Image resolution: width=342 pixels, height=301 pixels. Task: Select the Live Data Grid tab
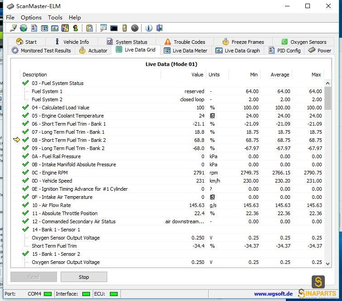136,50
